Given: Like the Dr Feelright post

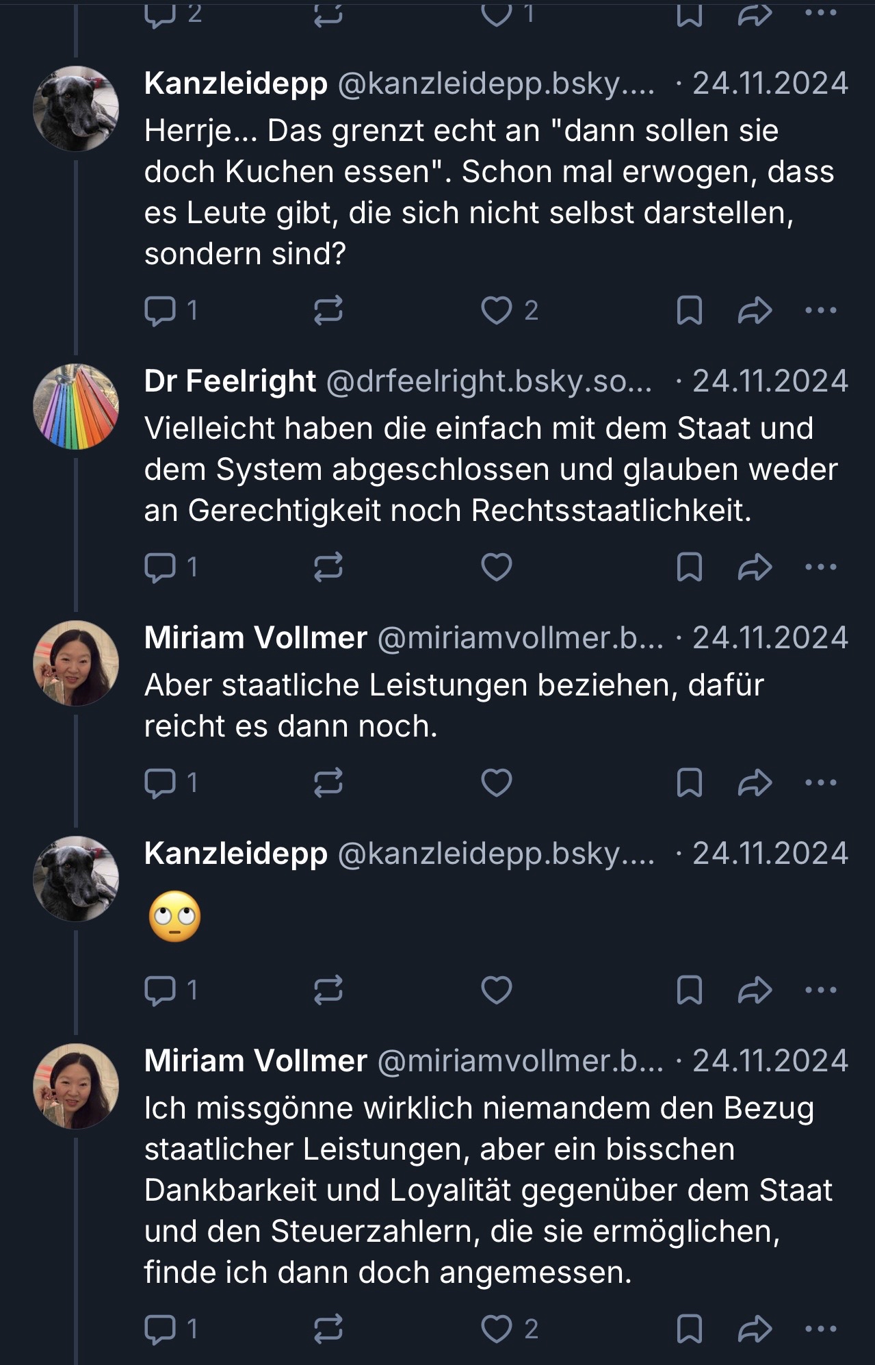Looking at the screenshot, I should [497, 567].
